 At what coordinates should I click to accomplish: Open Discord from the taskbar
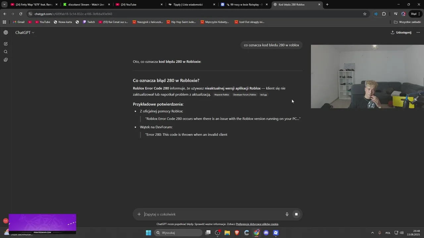point(266,233)
